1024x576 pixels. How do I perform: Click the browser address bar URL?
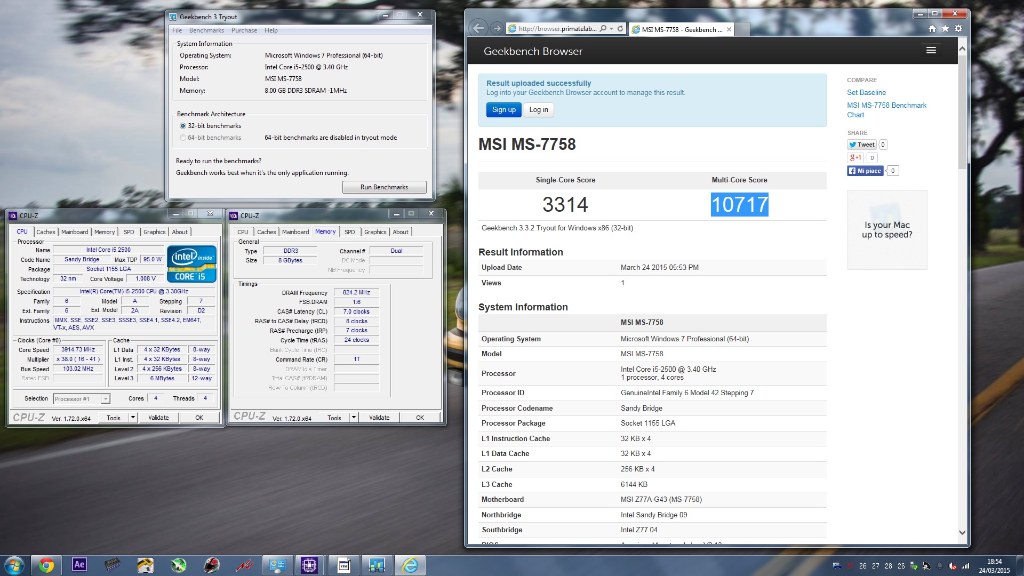(557, 29)
